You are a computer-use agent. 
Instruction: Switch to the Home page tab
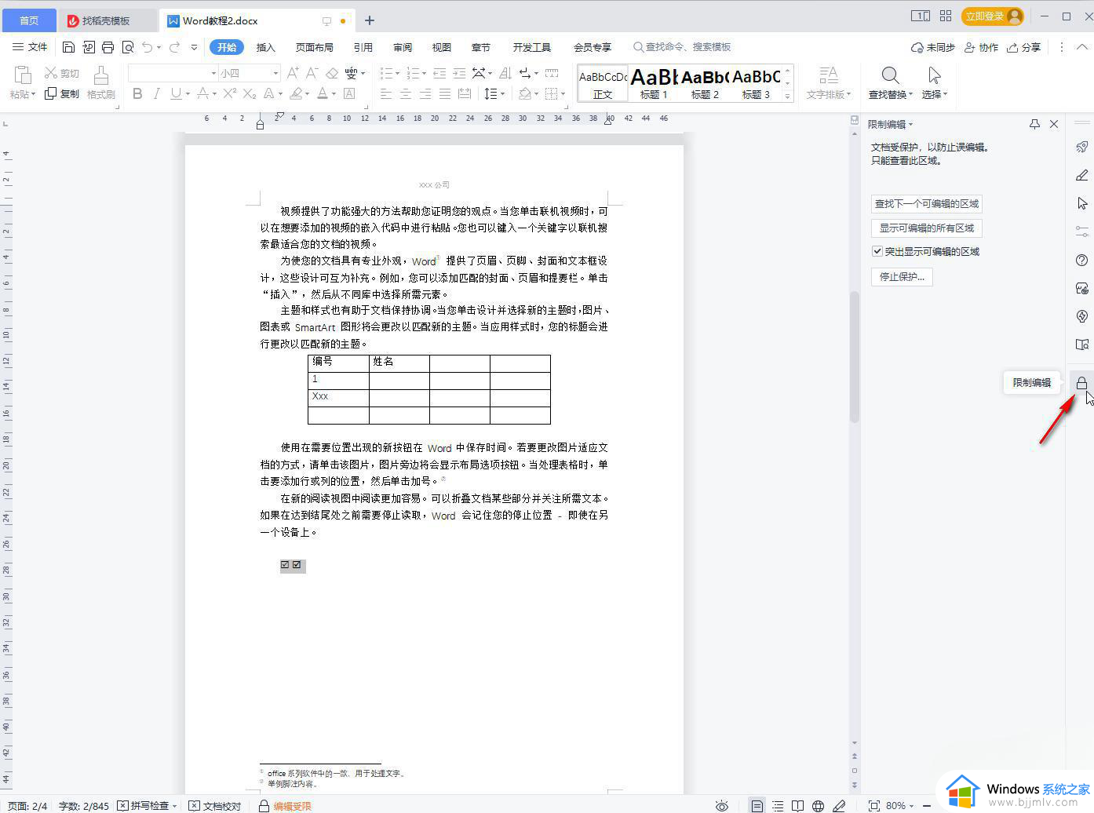click(x=29, y=20)
